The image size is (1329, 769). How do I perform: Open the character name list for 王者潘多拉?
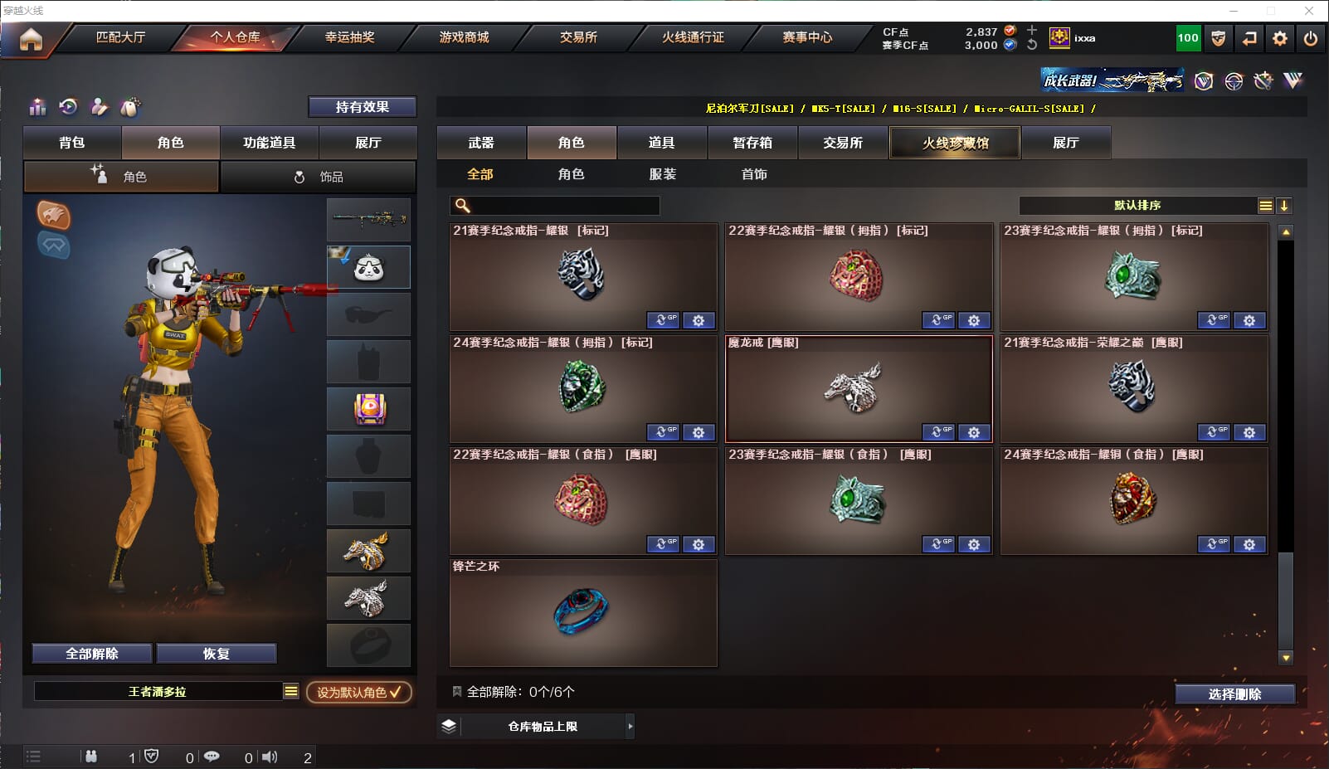click(290, 692)
